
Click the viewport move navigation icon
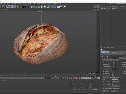click(x=93, y=10)
